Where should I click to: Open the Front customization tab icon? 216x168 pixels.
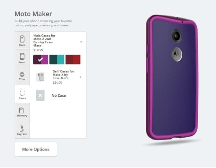point(22,56)
